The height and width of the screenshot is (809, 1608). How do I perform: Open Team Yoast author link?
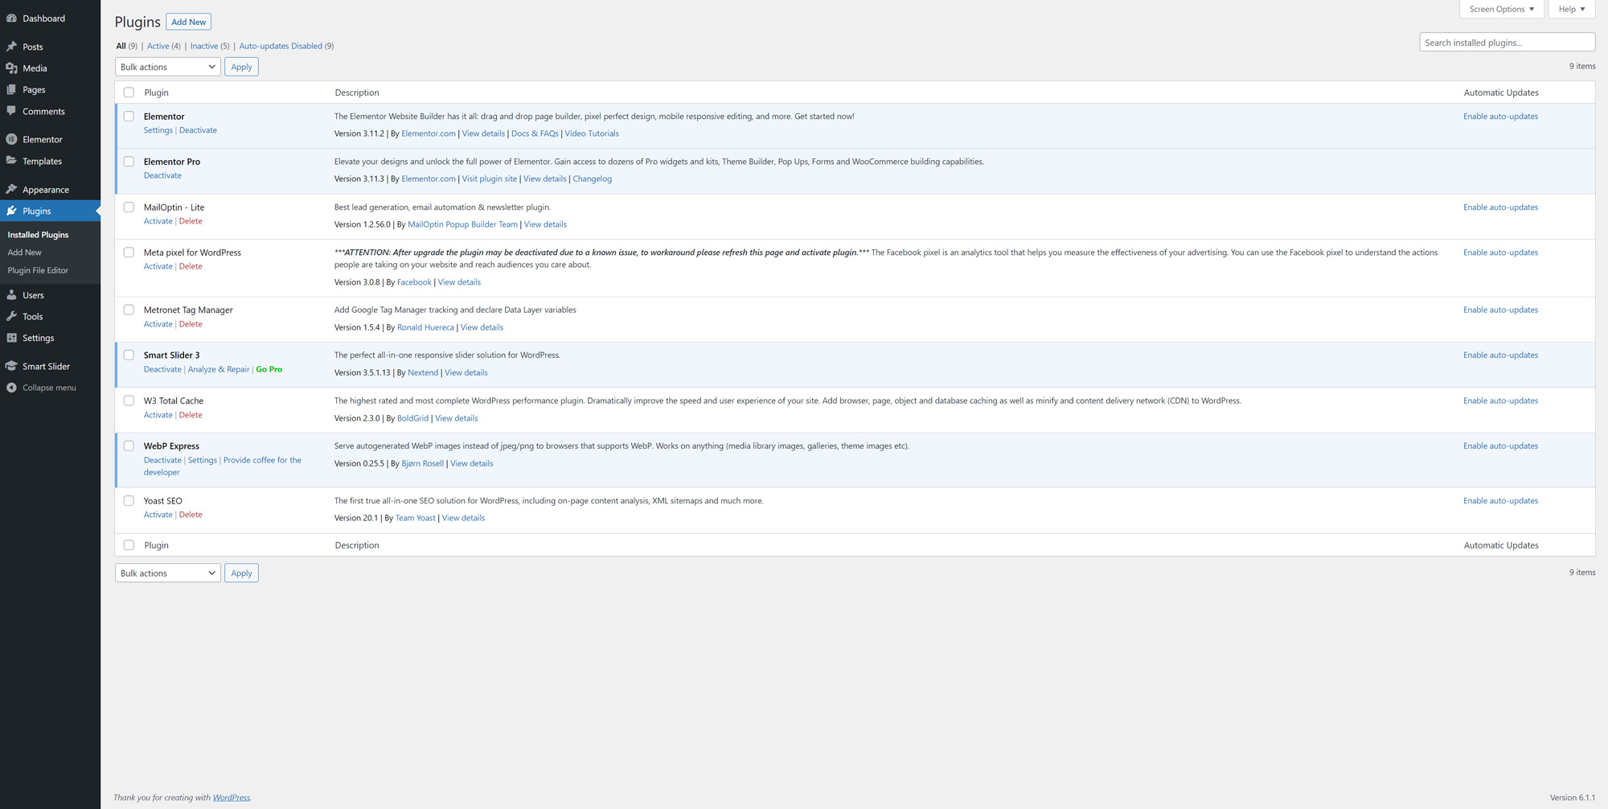(x=416, y=518)
